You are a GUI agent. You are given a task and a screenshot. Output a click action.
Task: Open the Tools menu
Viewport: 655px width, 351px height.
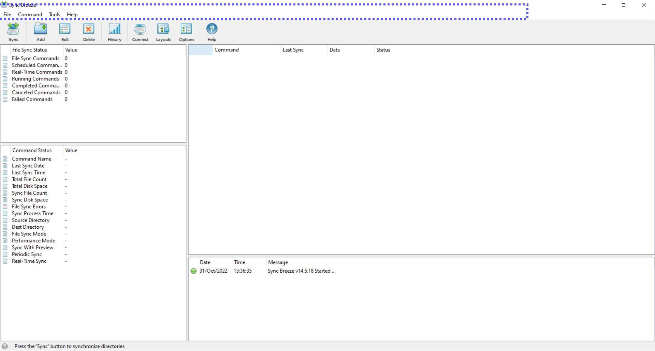coord(55,14)
